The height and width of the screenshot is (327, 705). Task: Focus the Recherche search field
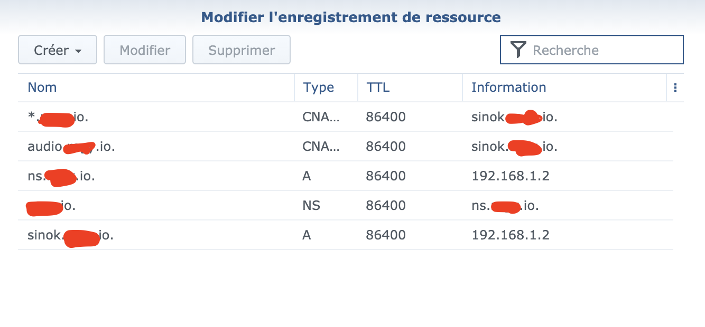(602, 50)
